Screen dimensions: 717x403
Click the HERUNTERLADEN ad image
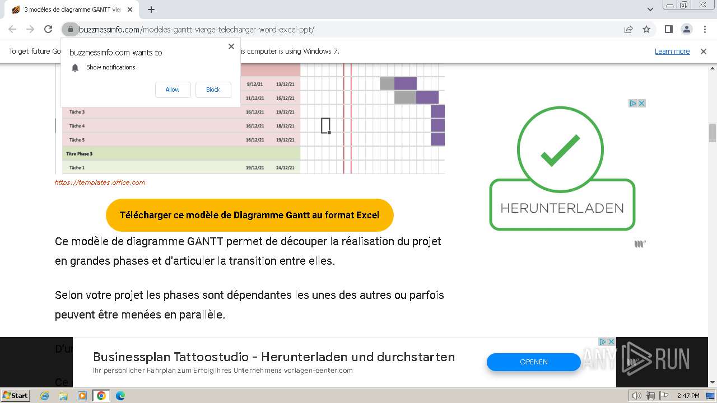click(x=562, y=168)
